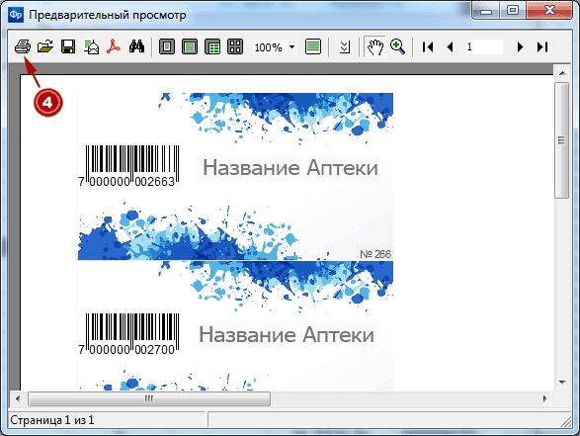
Task: Minimize the preview window
Action: coord(486,10)
